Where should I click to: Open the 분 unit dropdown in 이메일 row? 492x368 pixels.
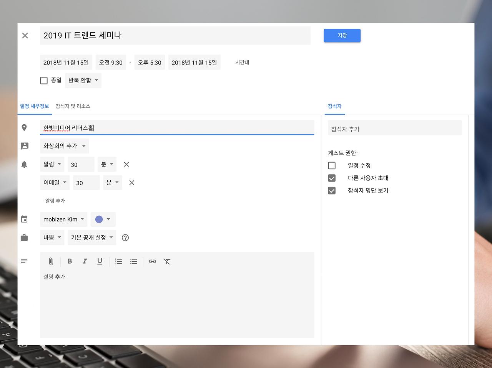(x=112, y=183)
